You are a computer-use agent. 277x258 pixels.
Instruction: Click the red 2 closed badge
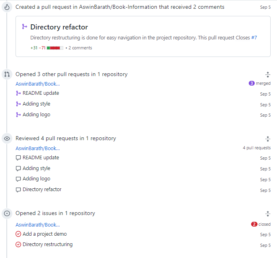[x=254, y=224]
